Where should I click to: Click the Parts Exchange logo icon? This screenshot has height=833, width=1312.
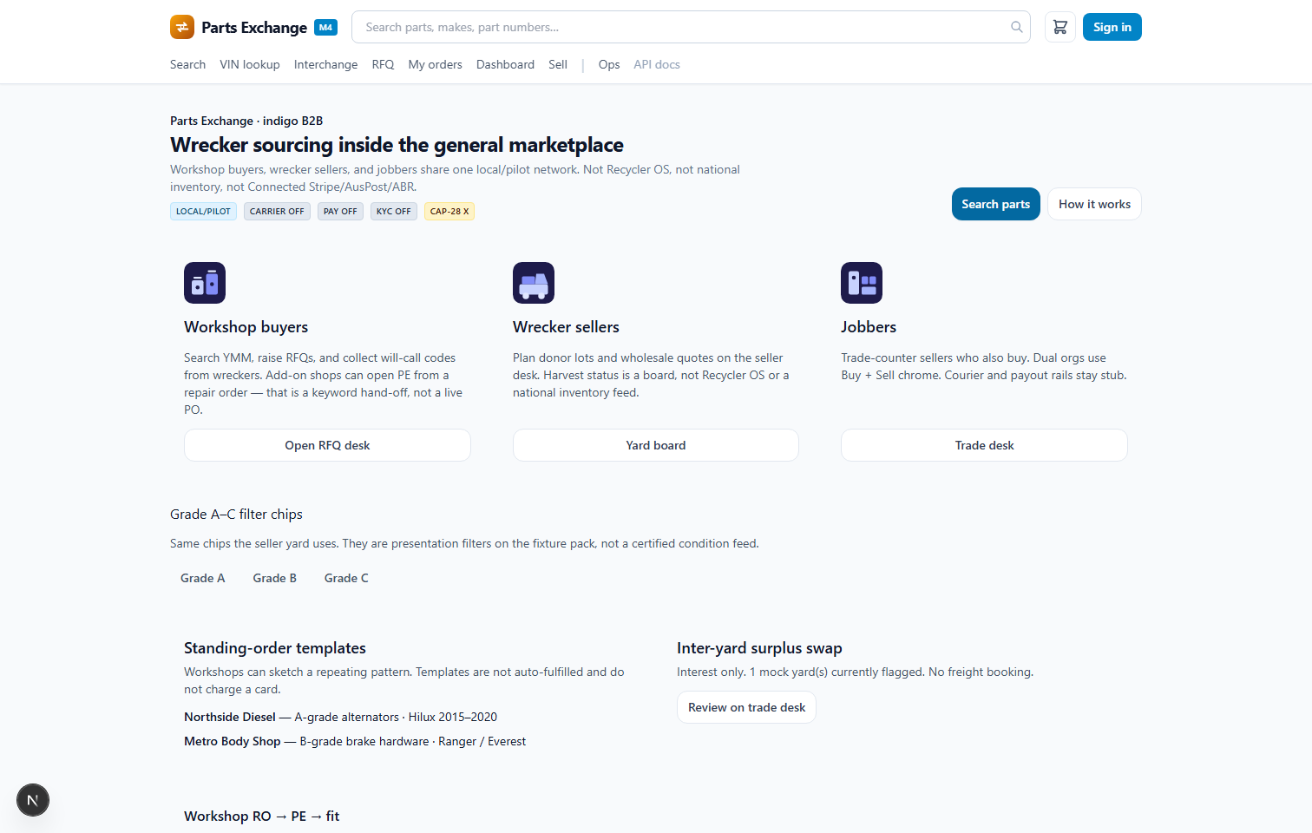point(182,27)
